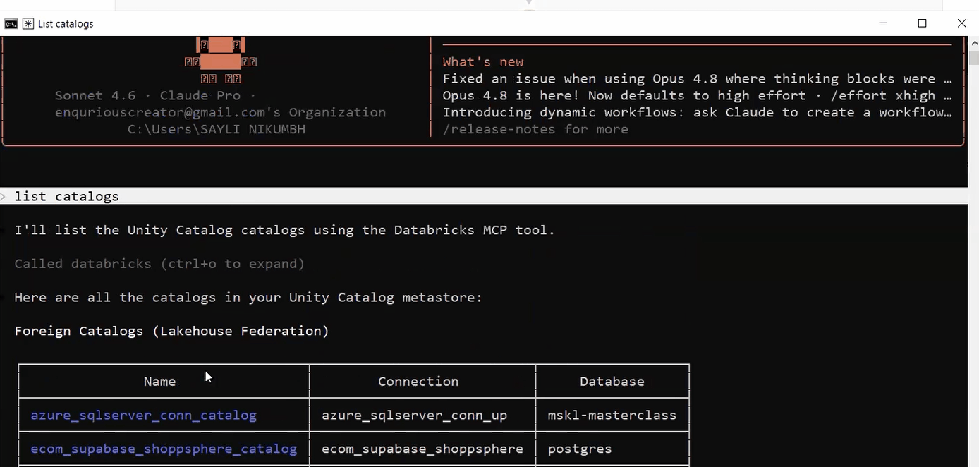Click the "/release-notes for more" line
Screen dimensions: 979x467
535,129
